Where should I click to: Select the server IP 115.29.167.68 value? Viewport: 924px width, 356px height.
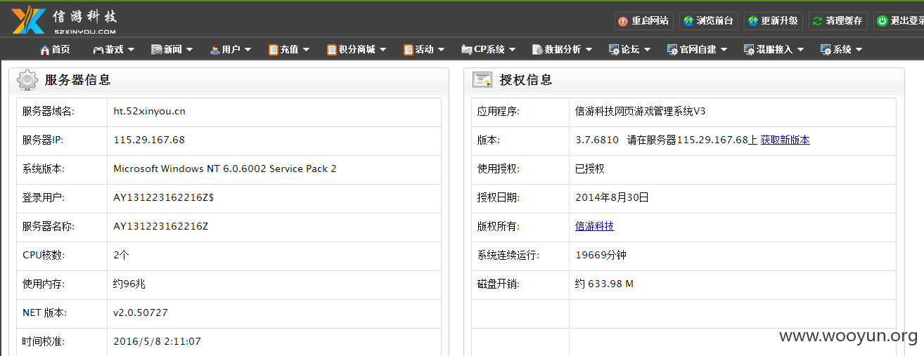pos(149,140)
